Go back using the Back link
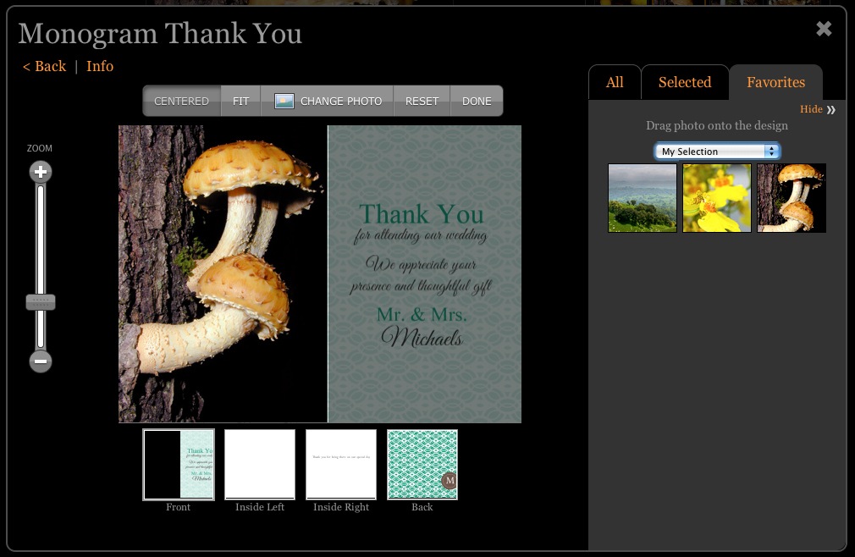Viewport: 855px width, 557px height. 44,66
